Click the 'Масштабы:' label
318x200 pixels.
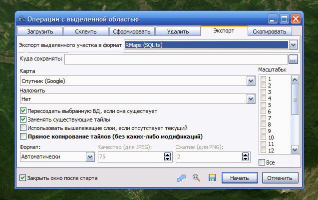point(273,69)
